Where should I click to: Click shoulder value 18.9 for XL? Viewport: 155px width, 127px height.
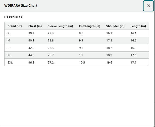click(x=109, y=55)
